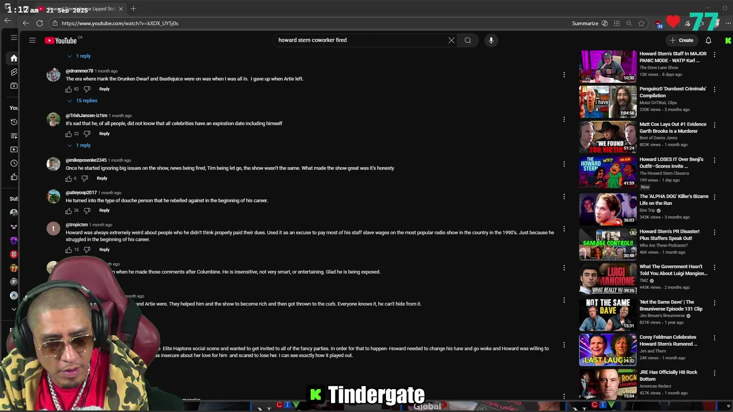Open the YouTube notifications bell
The height and width of the screenshot is (412, 733).
pyautogui.click(x=708, y=40)
